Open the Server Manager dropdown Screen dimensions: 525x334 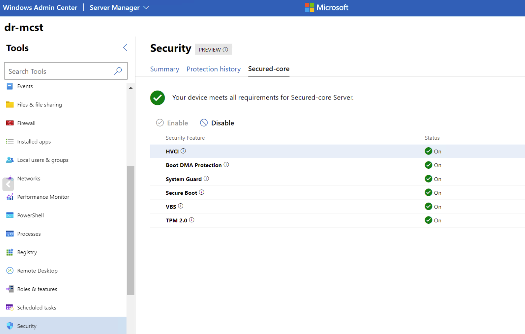[x=119, y=8]
